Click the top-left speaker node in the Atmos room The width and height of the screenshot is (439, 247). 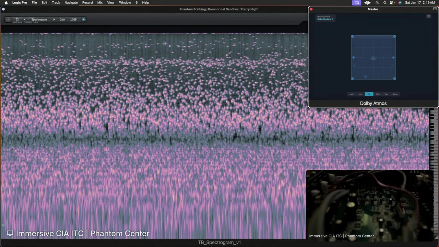point(352,36)
